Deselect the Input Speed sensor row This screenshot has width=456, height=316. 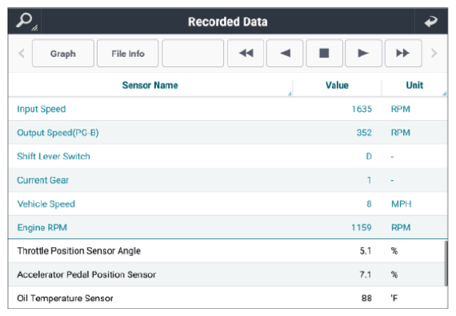click(x=228, y=109)
